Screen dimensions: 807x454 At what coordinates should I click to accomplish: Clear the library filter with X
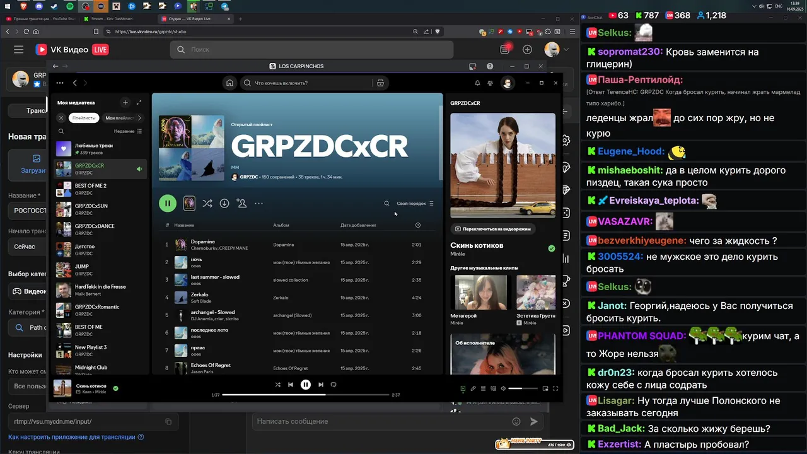pyautogui.click(x=61, y=118)
